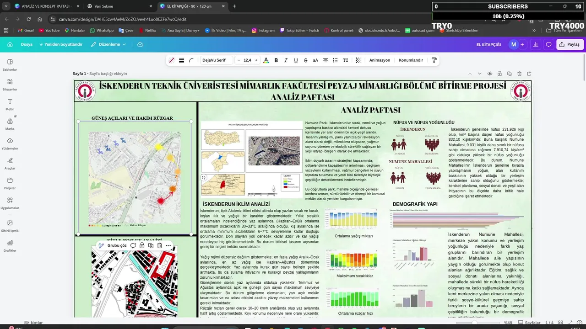Select the border color icon
This screenshot has height=329, width=586.
172,60
